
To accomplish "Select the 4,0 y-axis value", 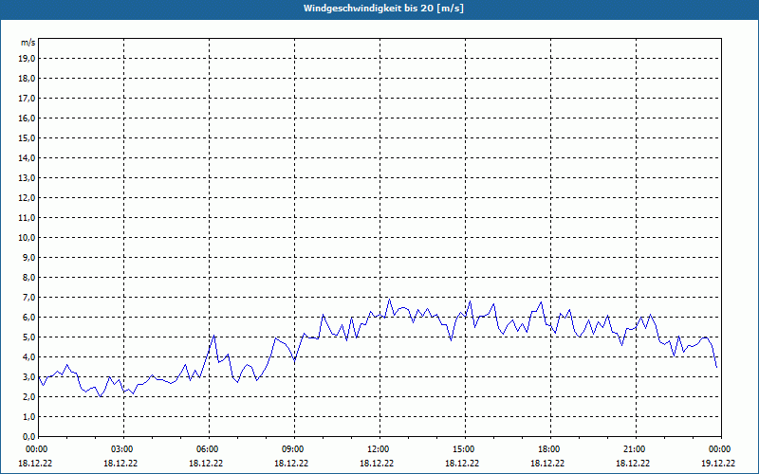I will point(28,357).
